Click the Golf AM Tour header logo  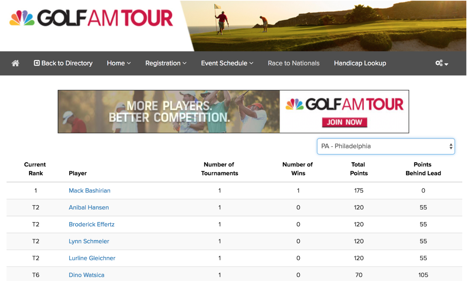91,18
